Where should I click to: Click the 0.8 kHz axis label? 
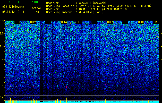click(2, 72)
